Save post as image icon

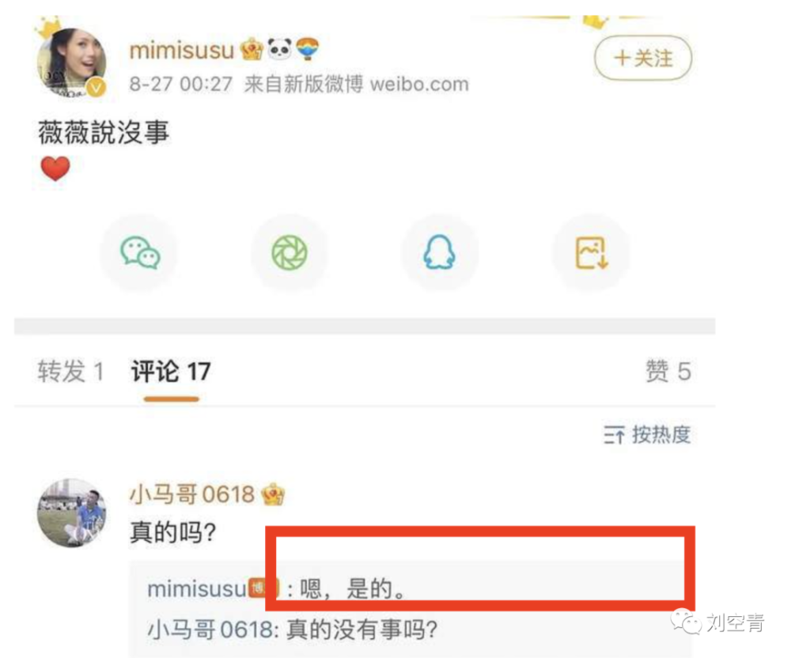pyautogui.click(x=591, y=252)
